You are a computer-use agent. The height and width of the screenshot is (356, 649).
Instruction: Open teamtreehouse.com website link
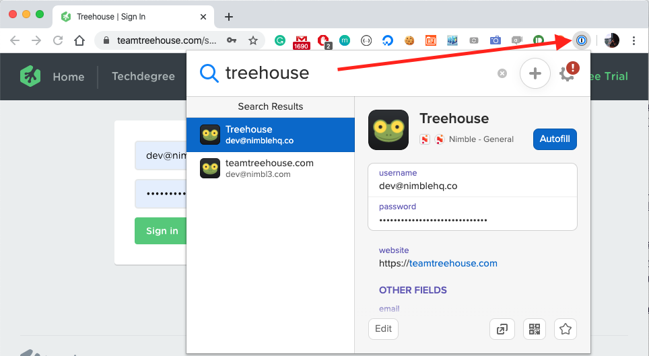click(x=453, y=263)
